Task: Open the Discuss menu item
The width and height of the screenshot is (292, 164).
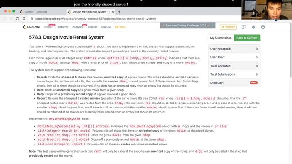Action: click(x=106, y=27)
